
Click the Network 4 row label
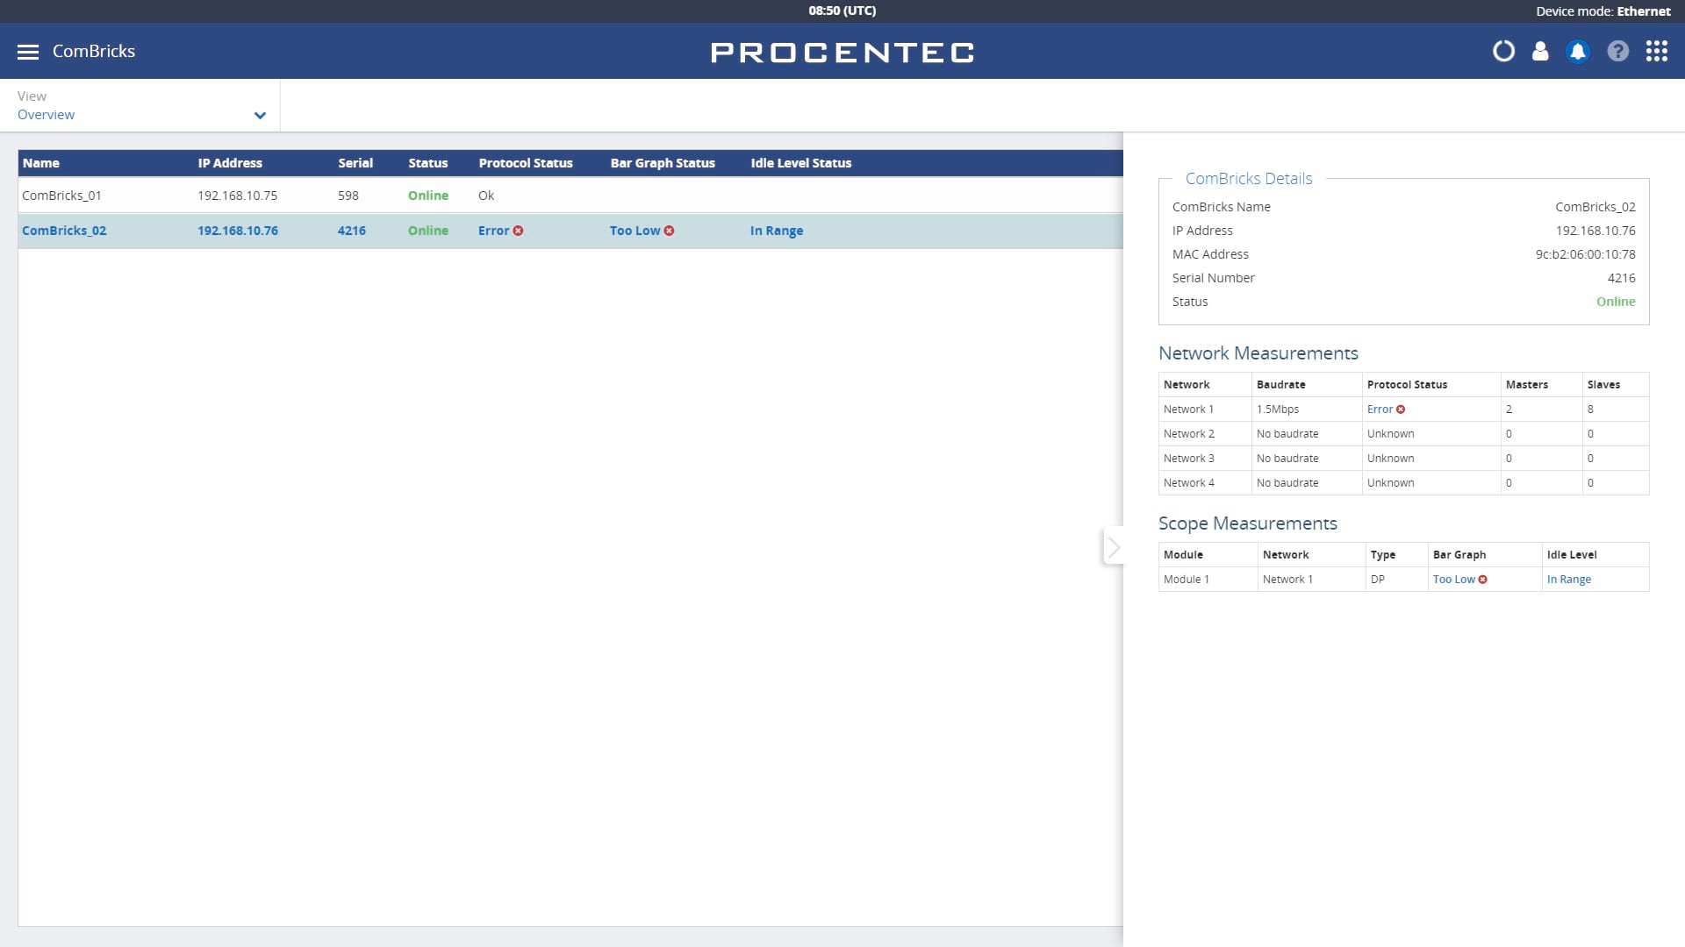tap(1189, 483)
